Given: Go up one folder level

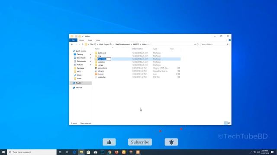Looking at the screenshot, I should [x=83, y=44].
